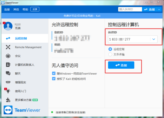Select the Remote Control (远程控制) radio button
This screenshot has width=164, height=118.
[110, 49]
